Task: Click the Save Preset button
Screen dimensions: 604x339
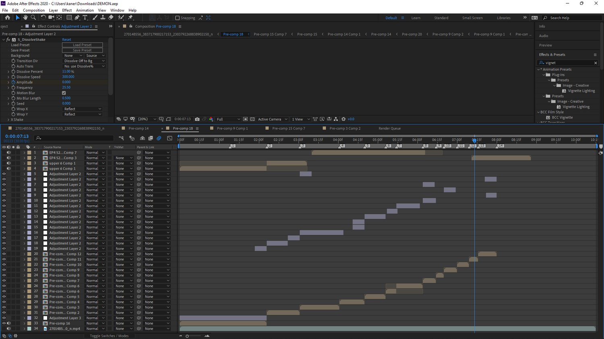Action: [82, 50]
